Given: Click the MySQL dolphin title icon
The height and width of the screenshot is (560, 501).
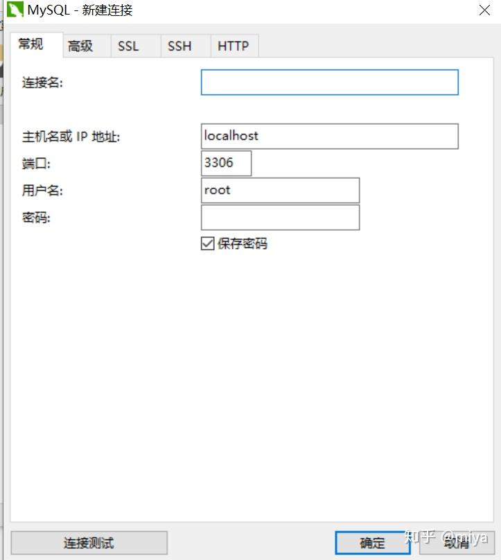Looking at the screenshot, I should (15, 10).
